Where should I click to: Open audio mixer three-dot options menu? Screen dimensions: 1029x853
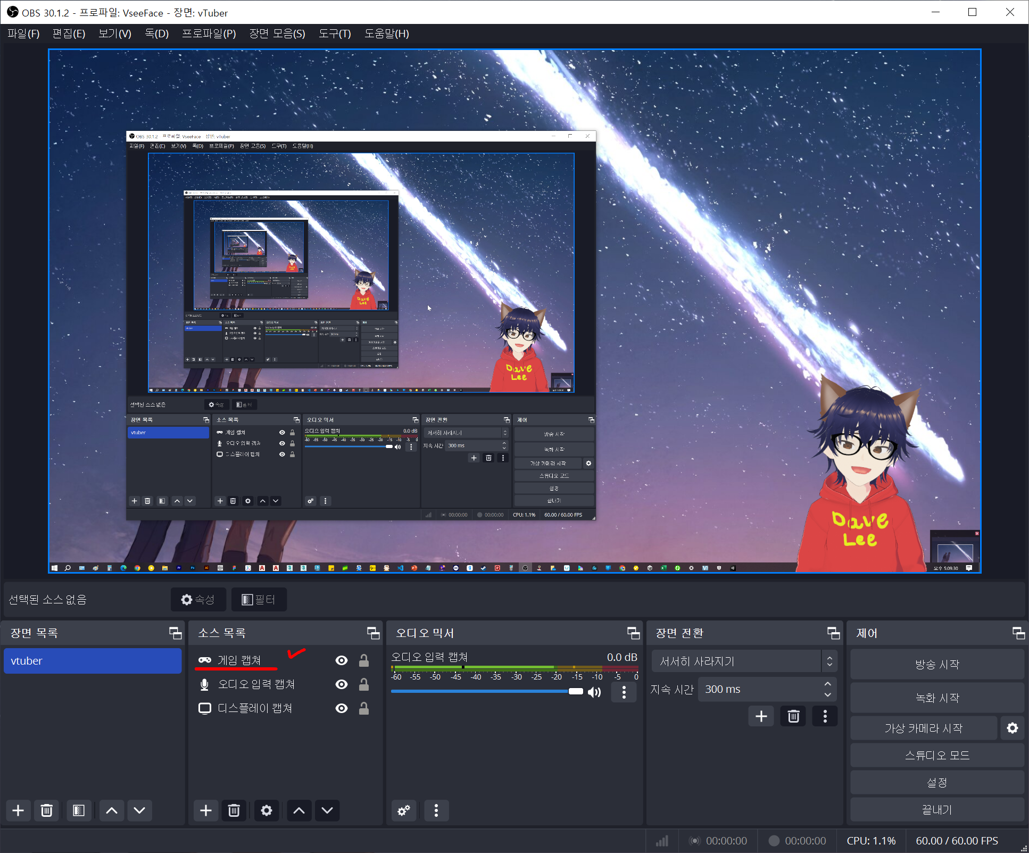point(436,810)
